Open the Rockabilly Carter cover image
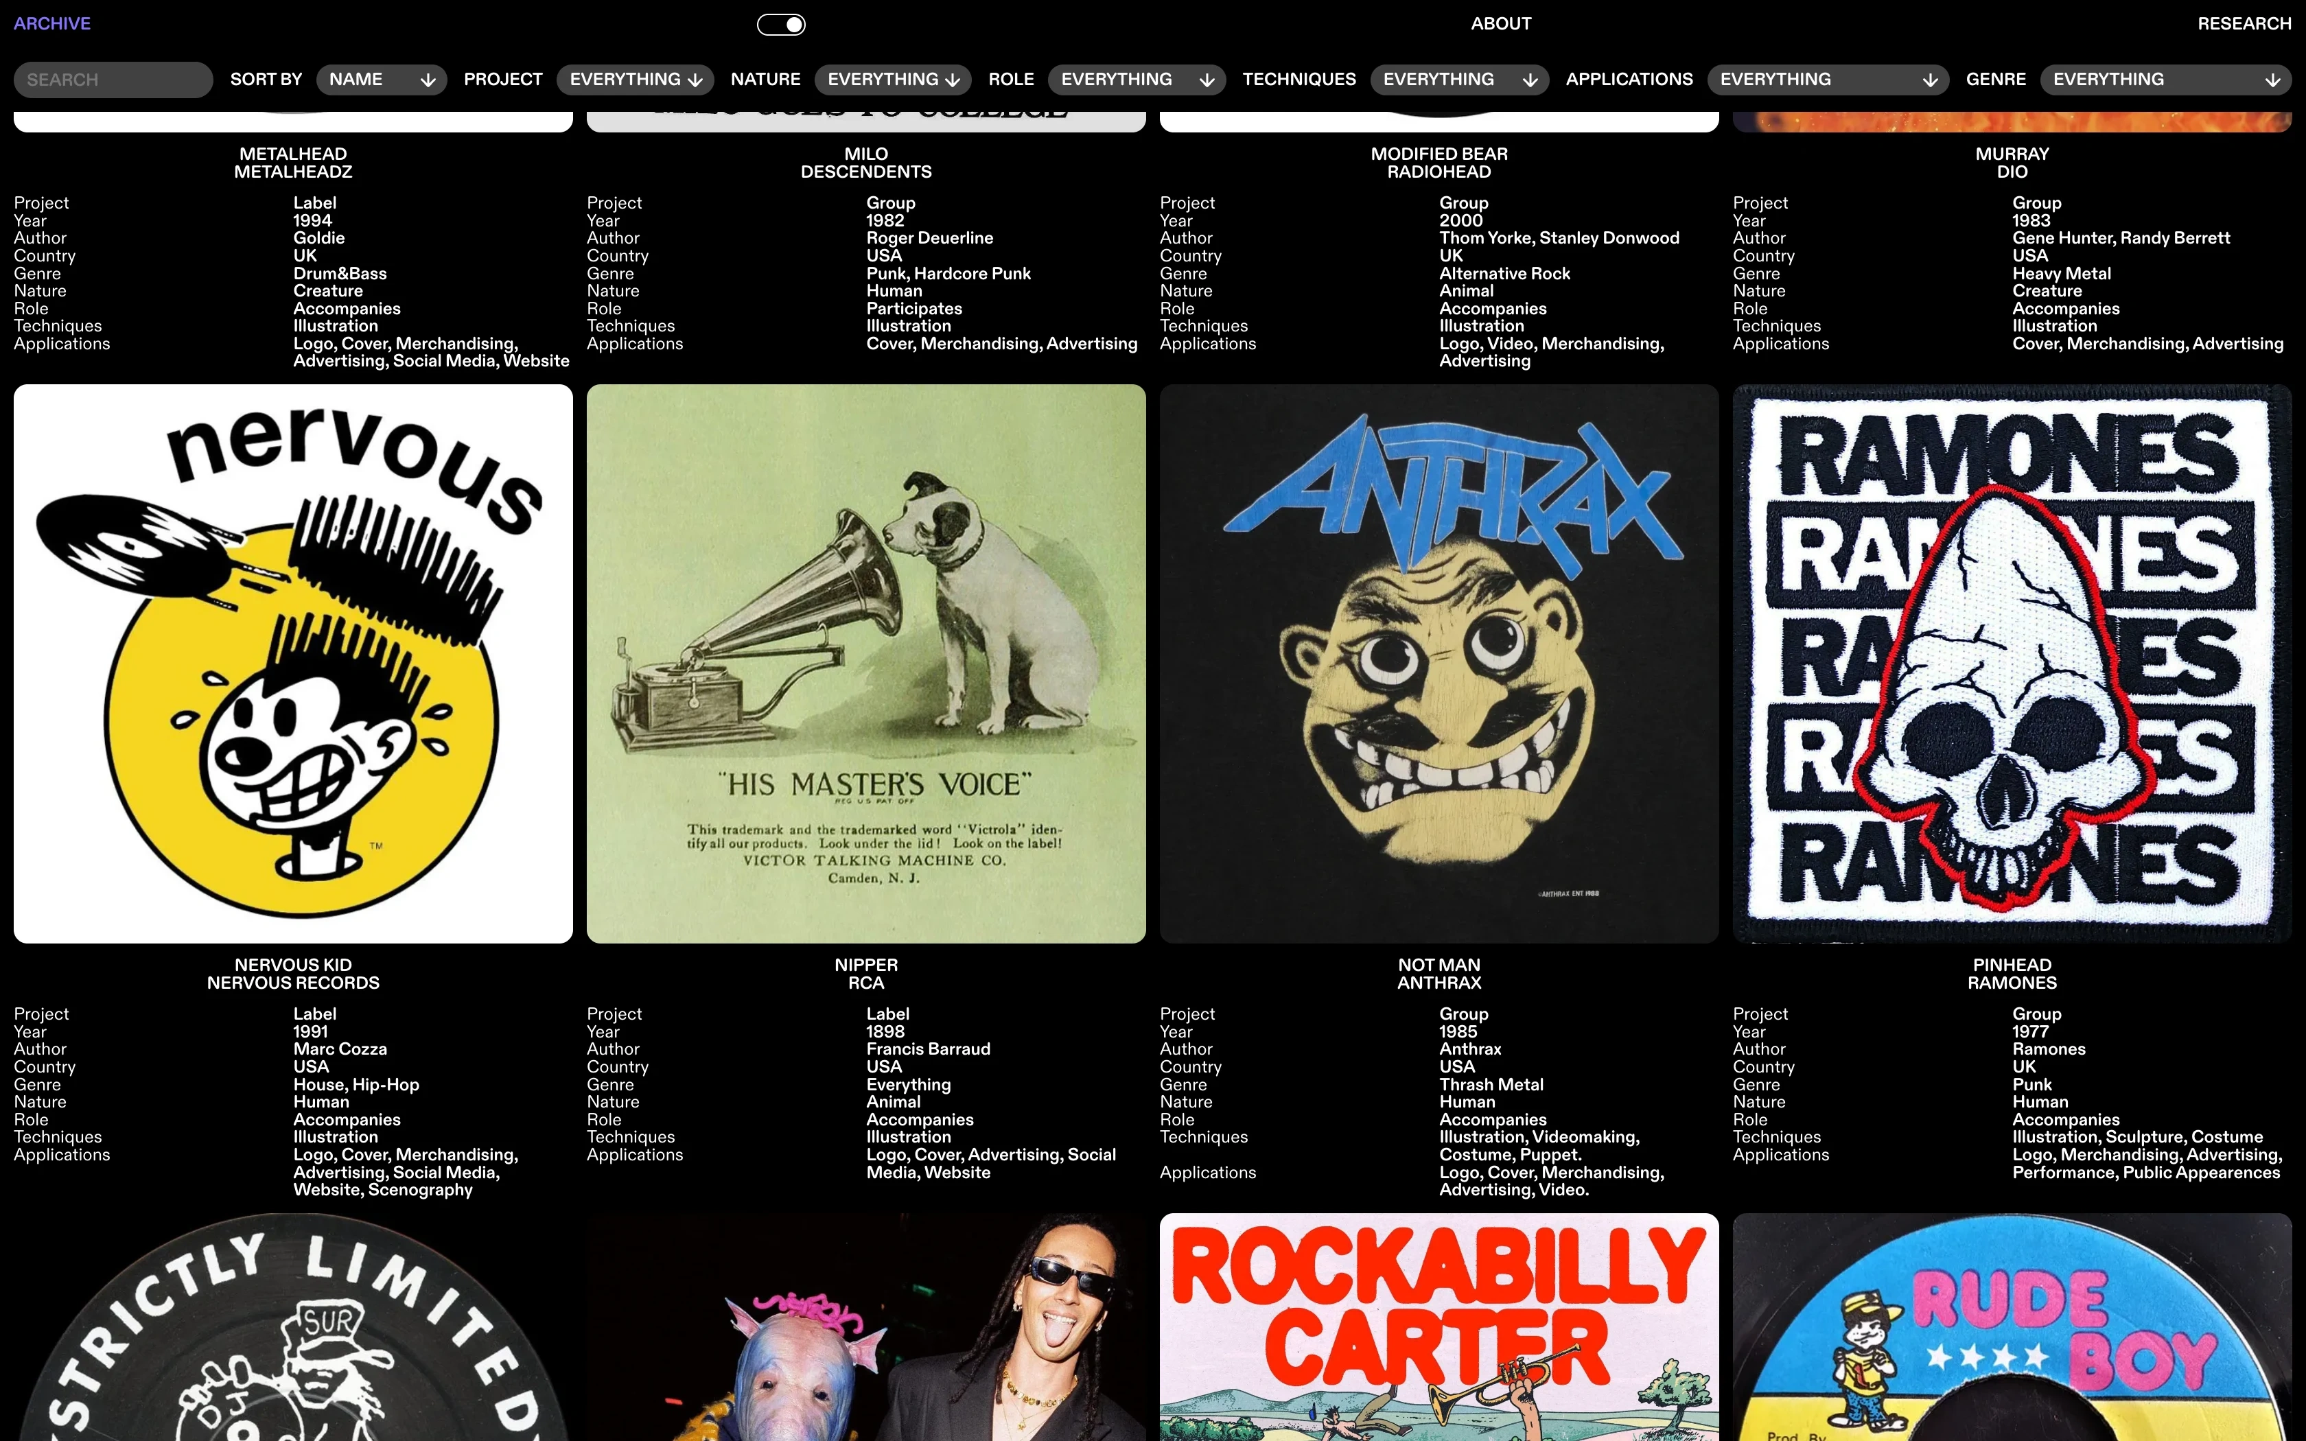The height and width of the screenshot is (1441, 2306). (x=1439, y=1328)
